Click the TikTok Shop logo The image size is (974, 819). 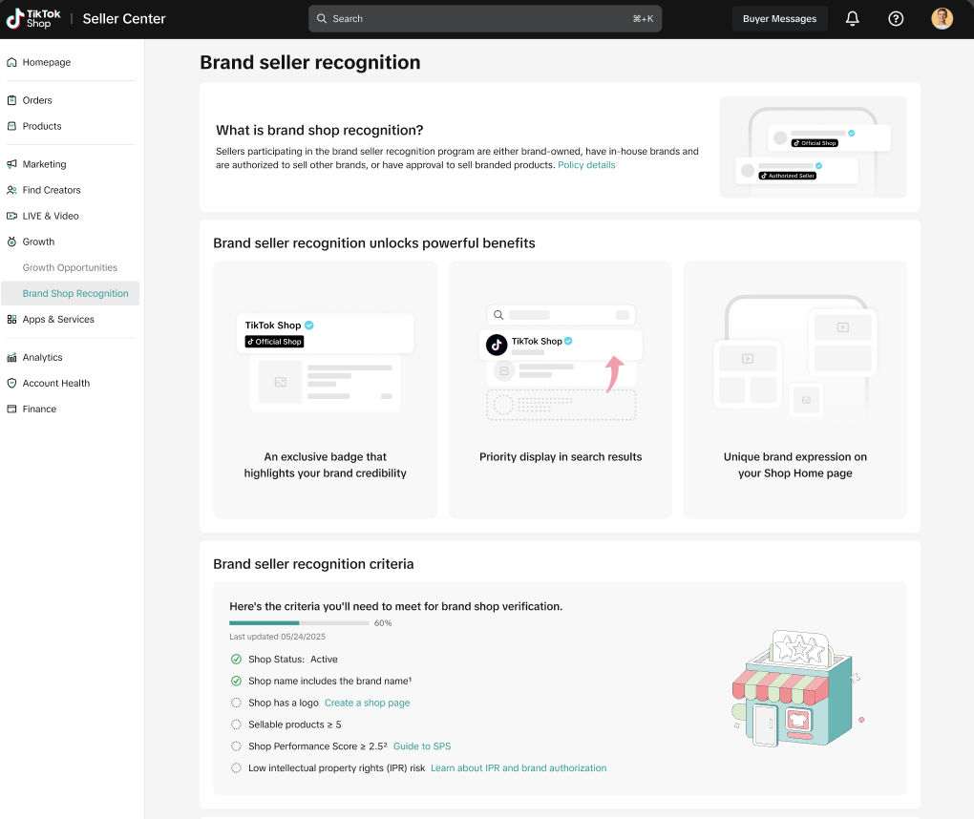pos(33,19)
